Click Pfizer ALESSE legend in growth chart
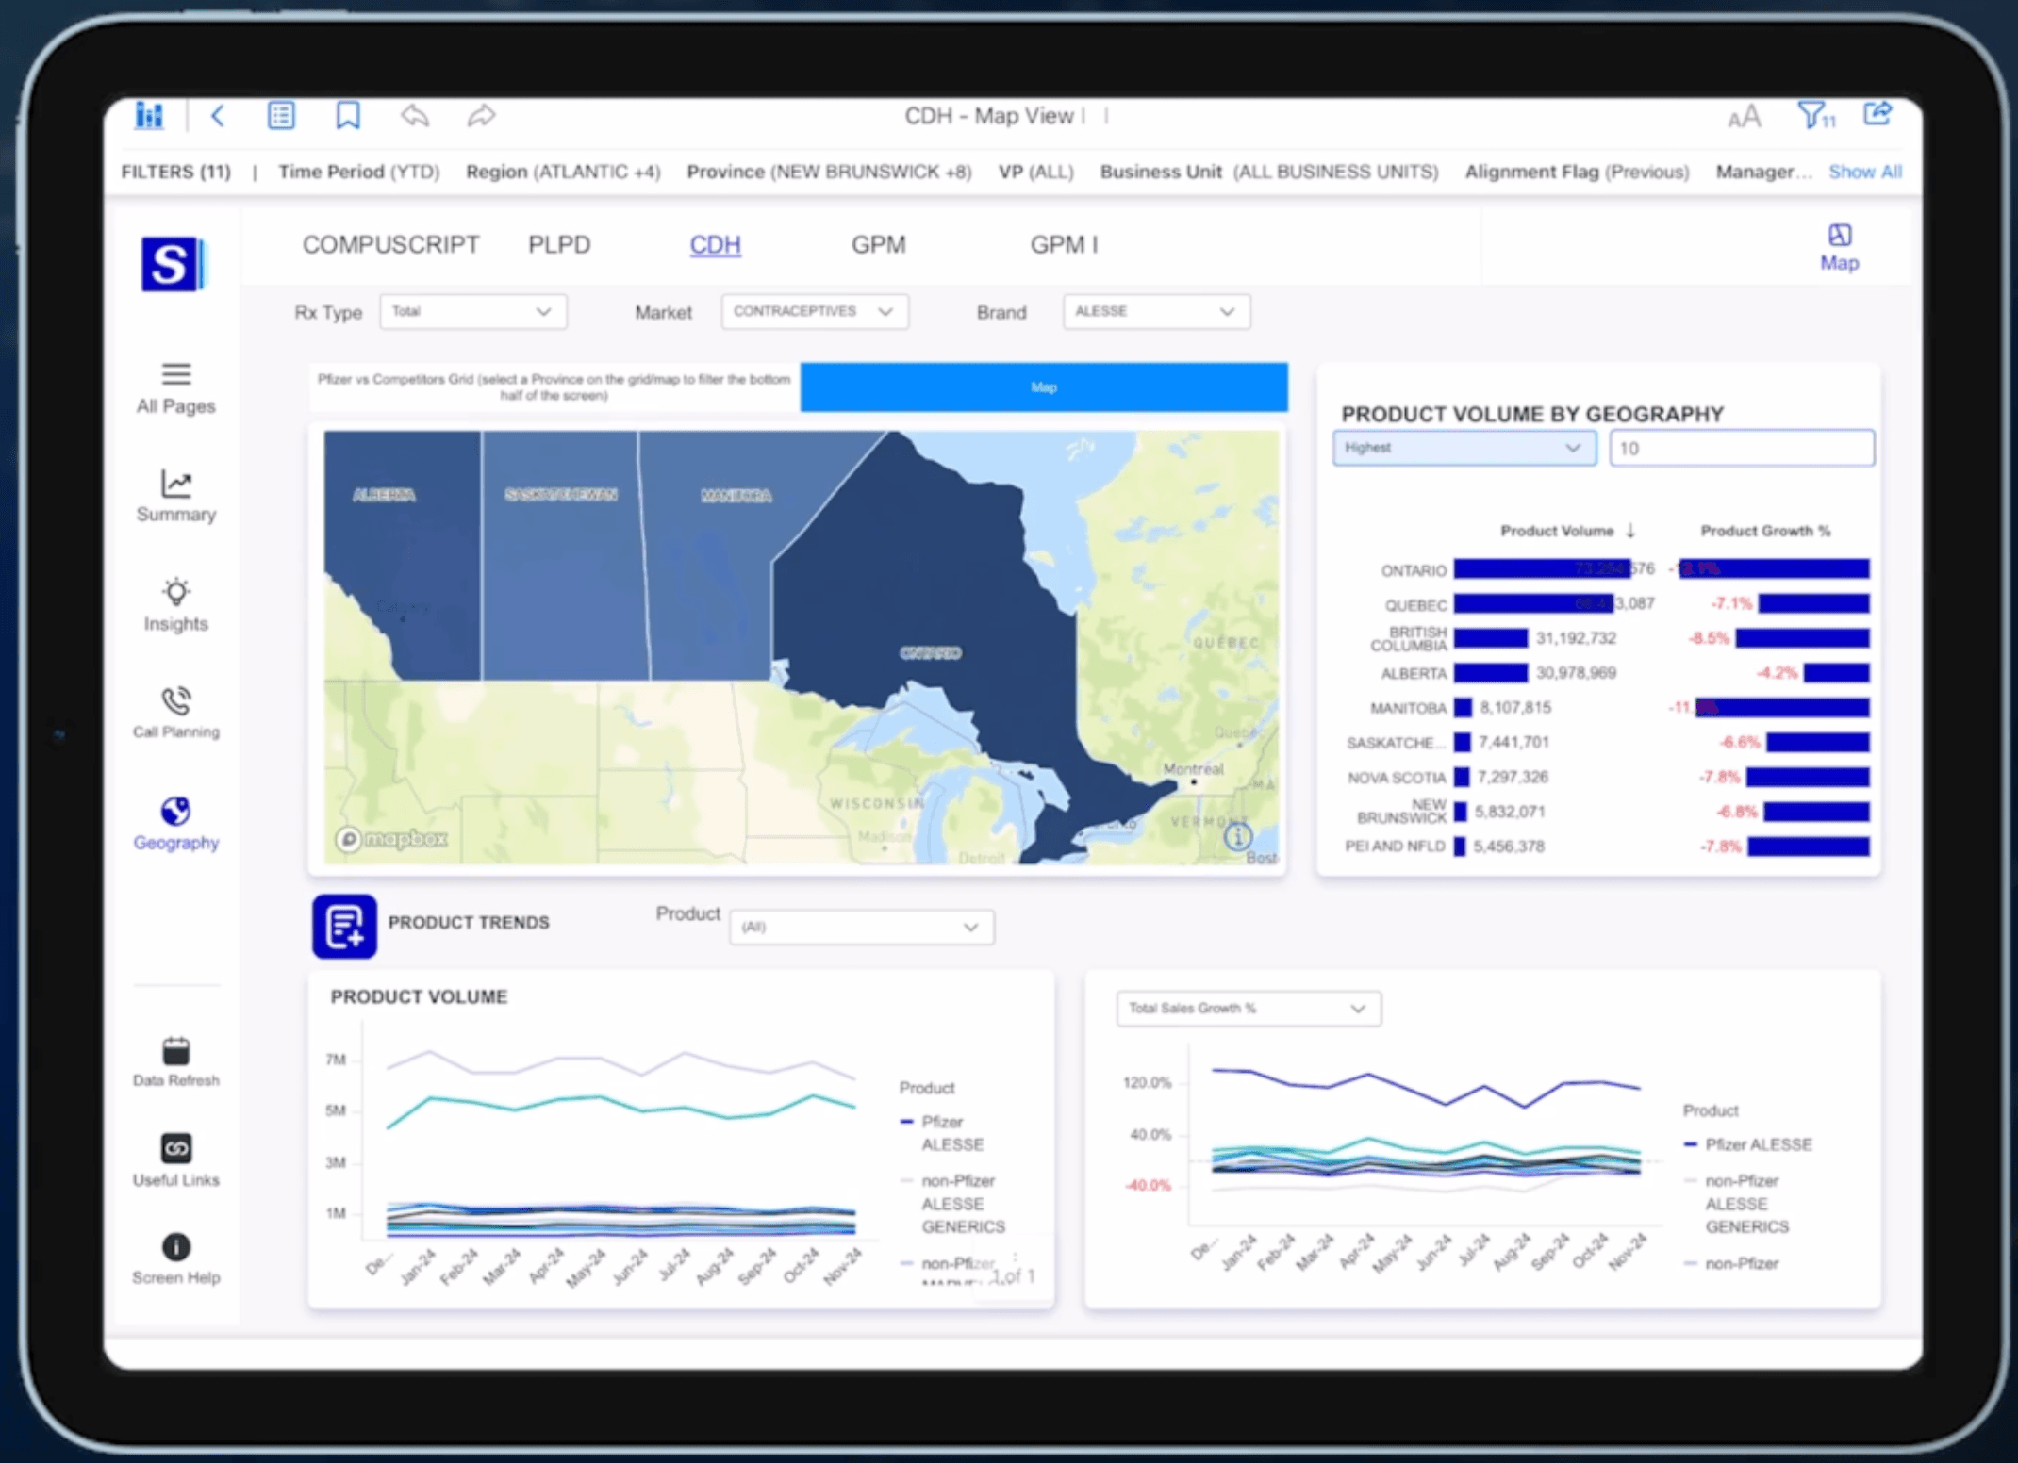 1748,1144
